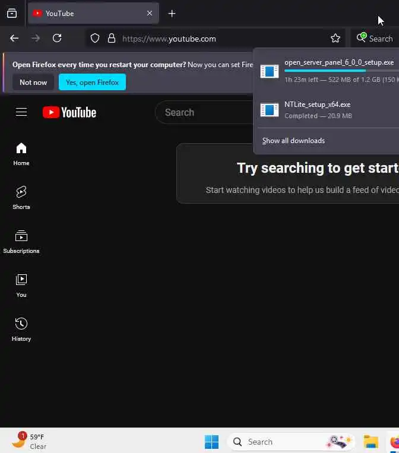Switch to the YouTube browser tab
The height and width of the screenshot is (453, 399).
(93, 13)
